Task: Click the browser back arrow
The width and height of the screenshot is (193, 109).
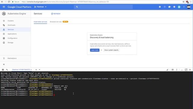Action: [x=2, y=2]
